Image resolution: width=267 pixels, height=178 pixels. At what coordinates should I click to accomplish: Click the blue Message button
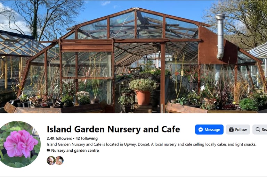pyautogui.click(x=209, y=129)
